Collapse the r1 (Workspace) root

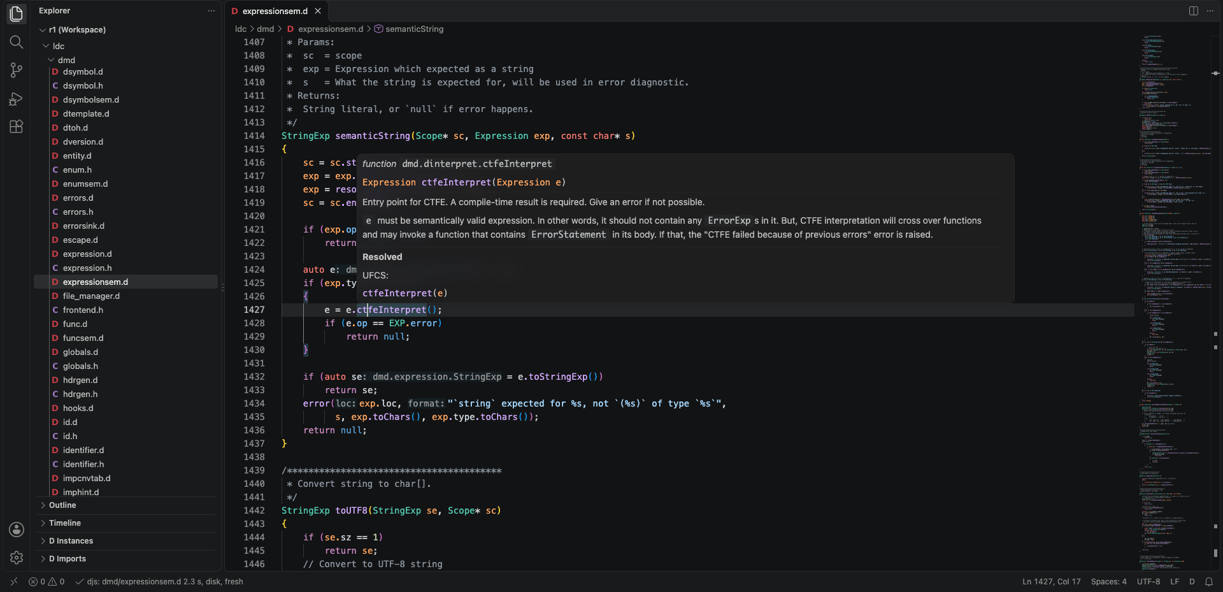point(43,30)
